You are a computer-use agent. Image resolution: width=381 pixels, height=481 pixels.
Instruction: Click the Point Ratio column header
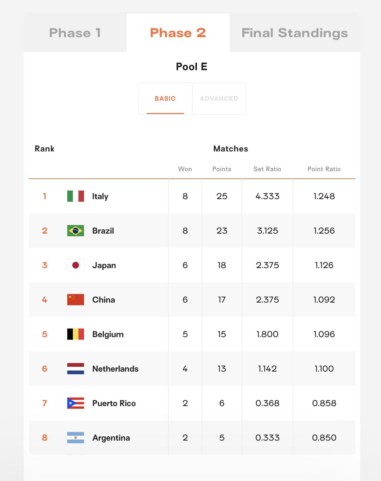point(324,169)
